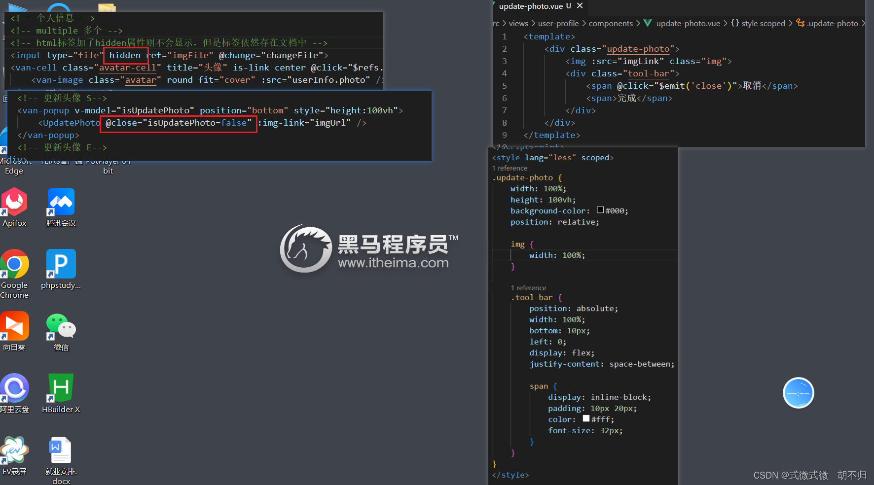This screenshot has height=485, width=874.
Task: Open the Tencent Meeting (腾讯会议) shortcut
Action: pyautogui.click(x=61, y=207)
